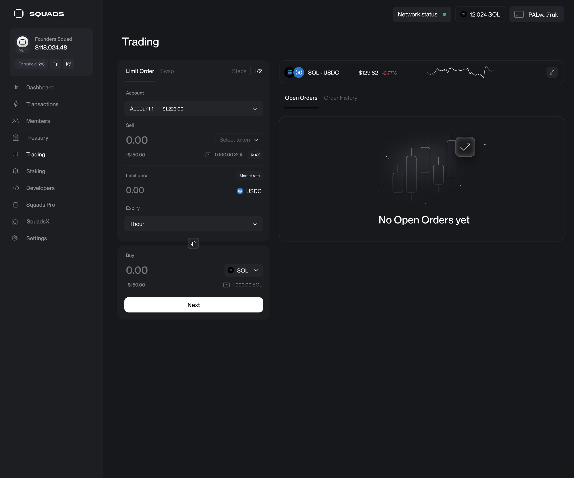
Task: Switch to Order History tab
Action: 340,98
